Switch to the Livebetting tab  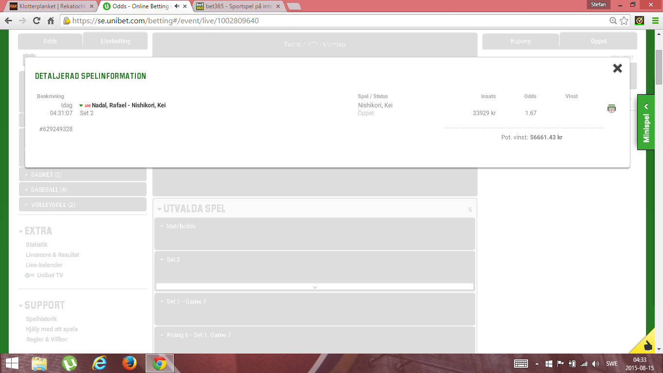tap(116, 41)
